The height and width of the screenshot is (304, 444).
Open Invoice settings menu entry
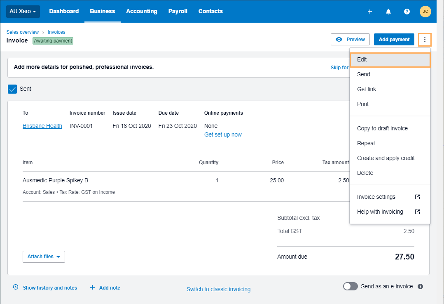coord(390,197)
